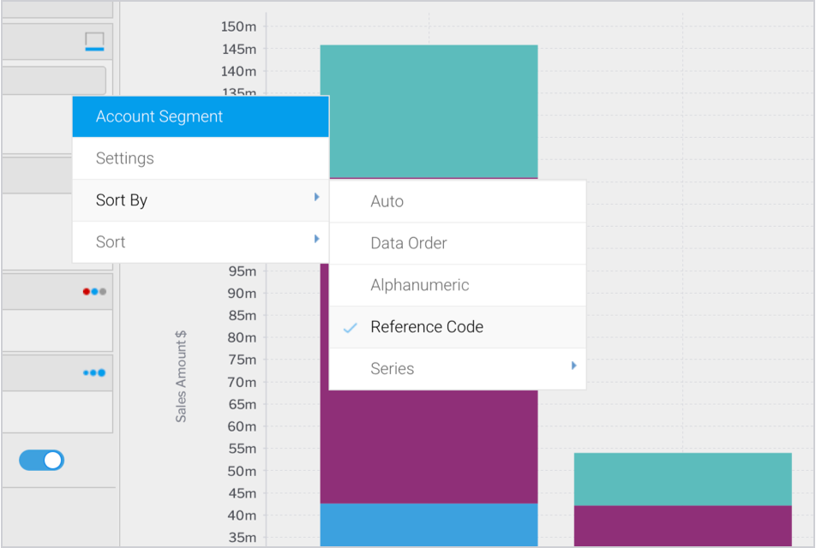Click the three blue dots series icon
The height and width of the screenshot is (548, 816).
pyautogui.click(x=94, y=372)
